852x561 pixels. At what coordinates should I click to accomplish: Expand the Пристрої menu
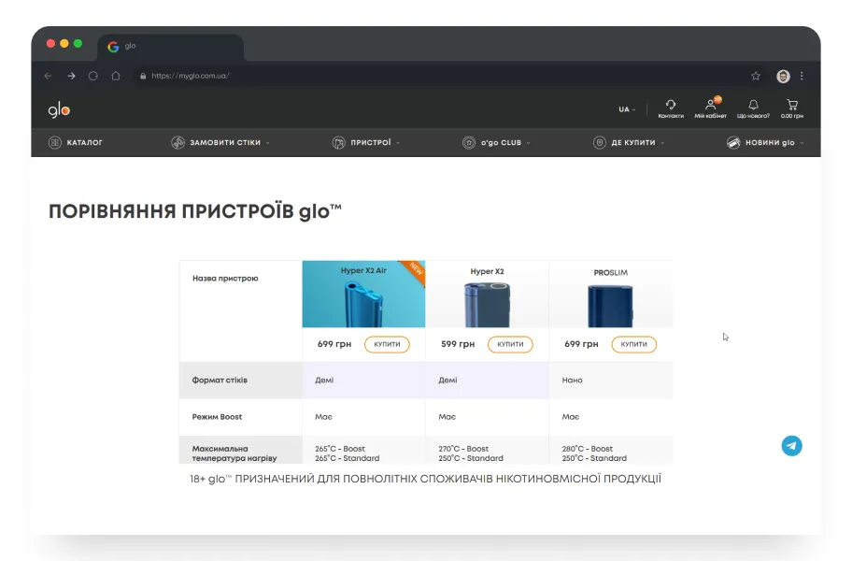[x=398, y=143]
